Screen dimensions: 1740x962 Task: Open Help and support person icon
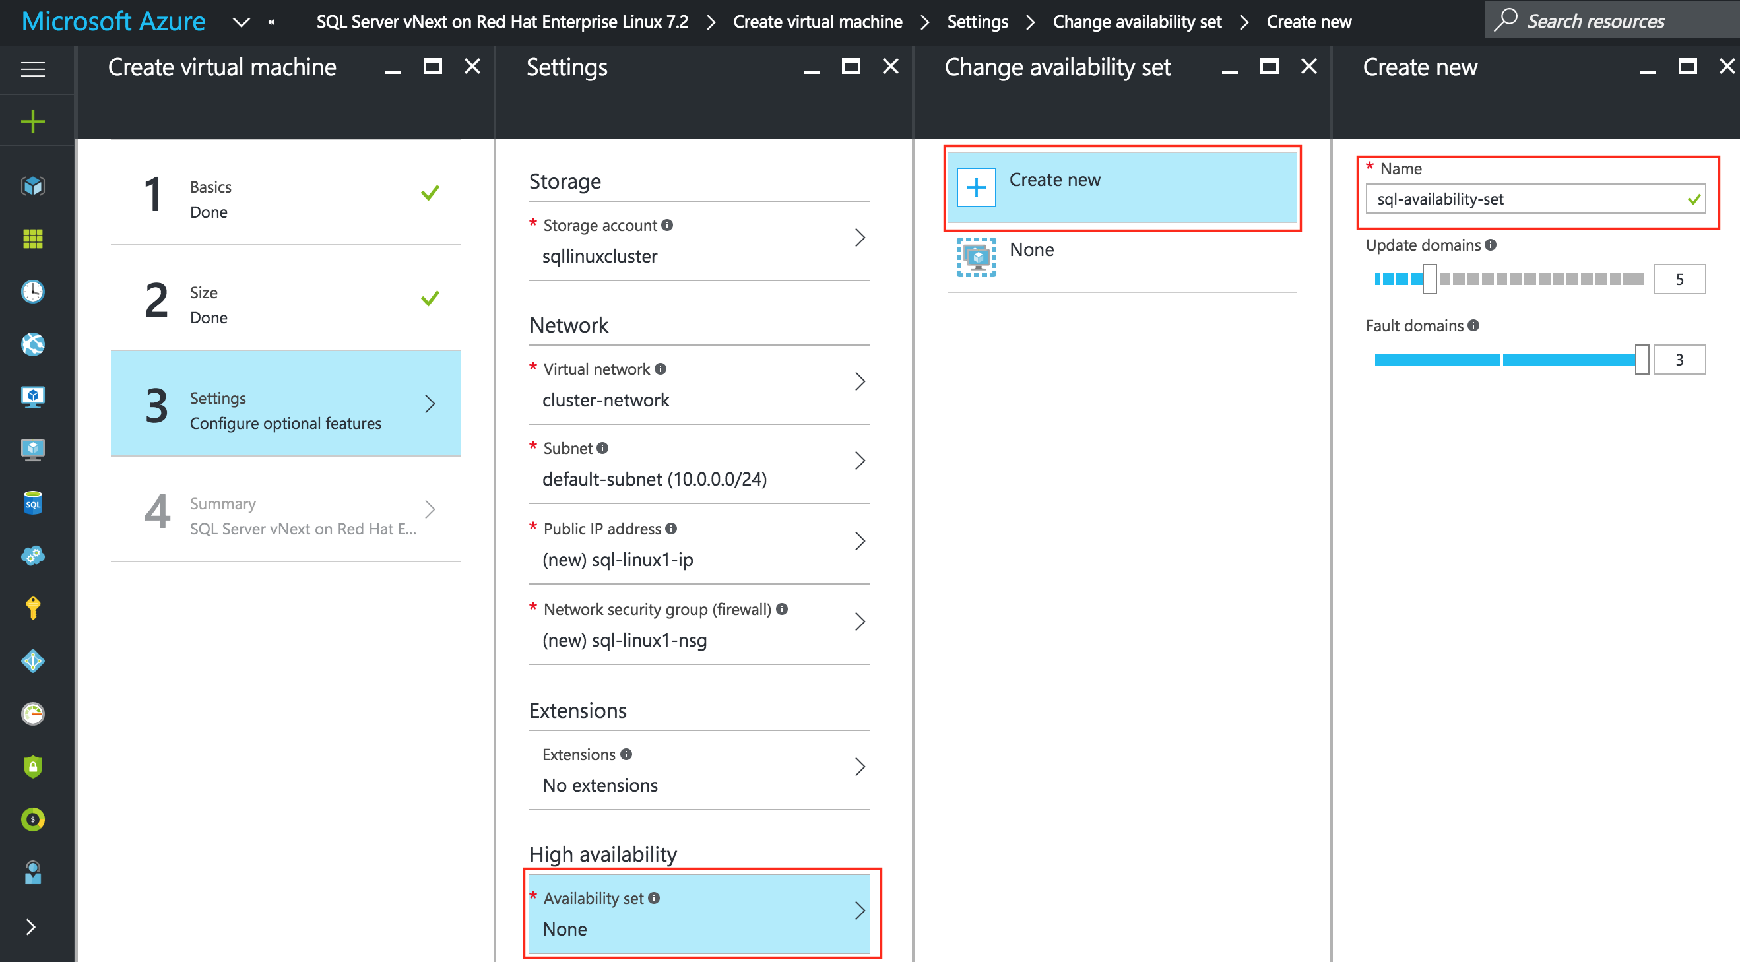(32, 872)
